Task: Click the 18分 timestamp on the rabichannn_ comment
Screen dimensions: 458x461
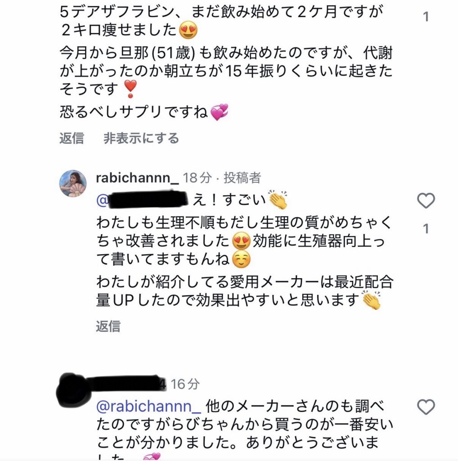Action: click(x=197, y=178)
